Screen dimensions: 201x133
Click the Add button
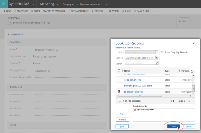tap(174, 126)
